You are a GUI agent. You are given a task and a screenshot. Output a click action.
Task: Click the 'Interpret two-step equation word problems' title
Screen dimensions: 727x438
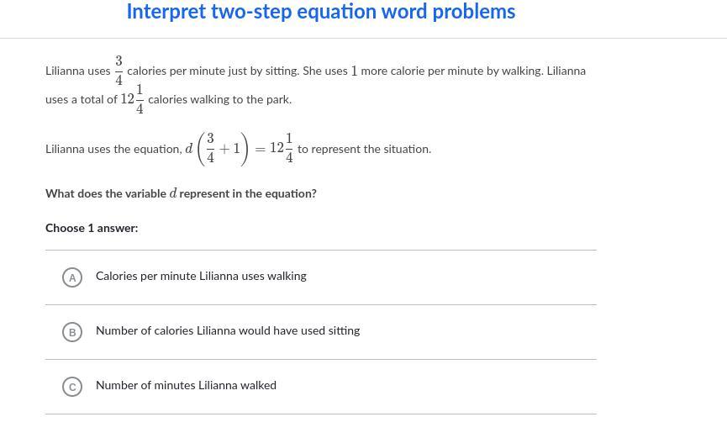[x=320, y=12]
